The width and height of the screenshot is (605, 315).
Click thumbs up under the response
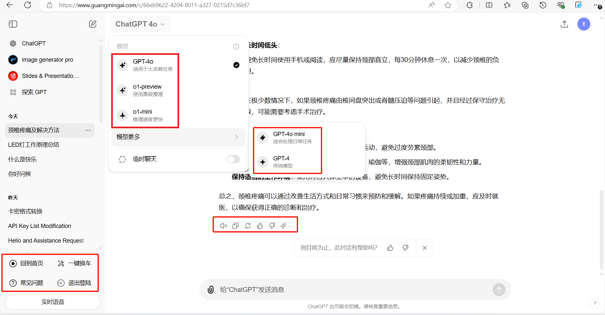click(260, 226)
